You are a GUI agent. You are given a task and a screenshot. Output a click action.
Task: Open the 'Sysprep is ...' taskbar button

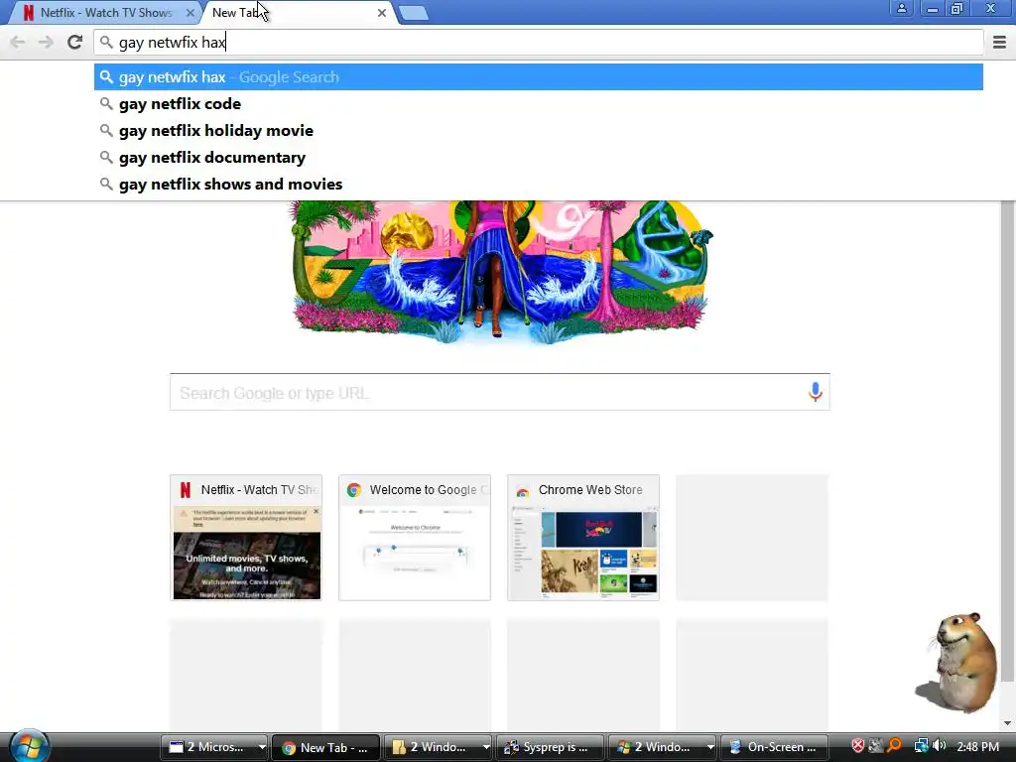click(550, 747)
